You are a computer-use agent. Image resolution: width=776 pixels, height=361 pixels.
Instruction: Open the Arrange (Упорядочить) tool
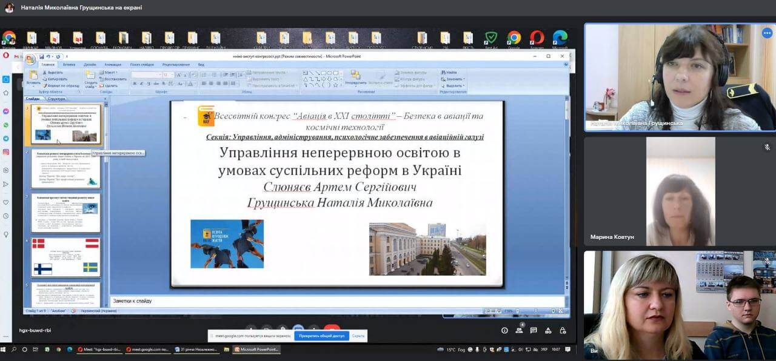point(355,77)
